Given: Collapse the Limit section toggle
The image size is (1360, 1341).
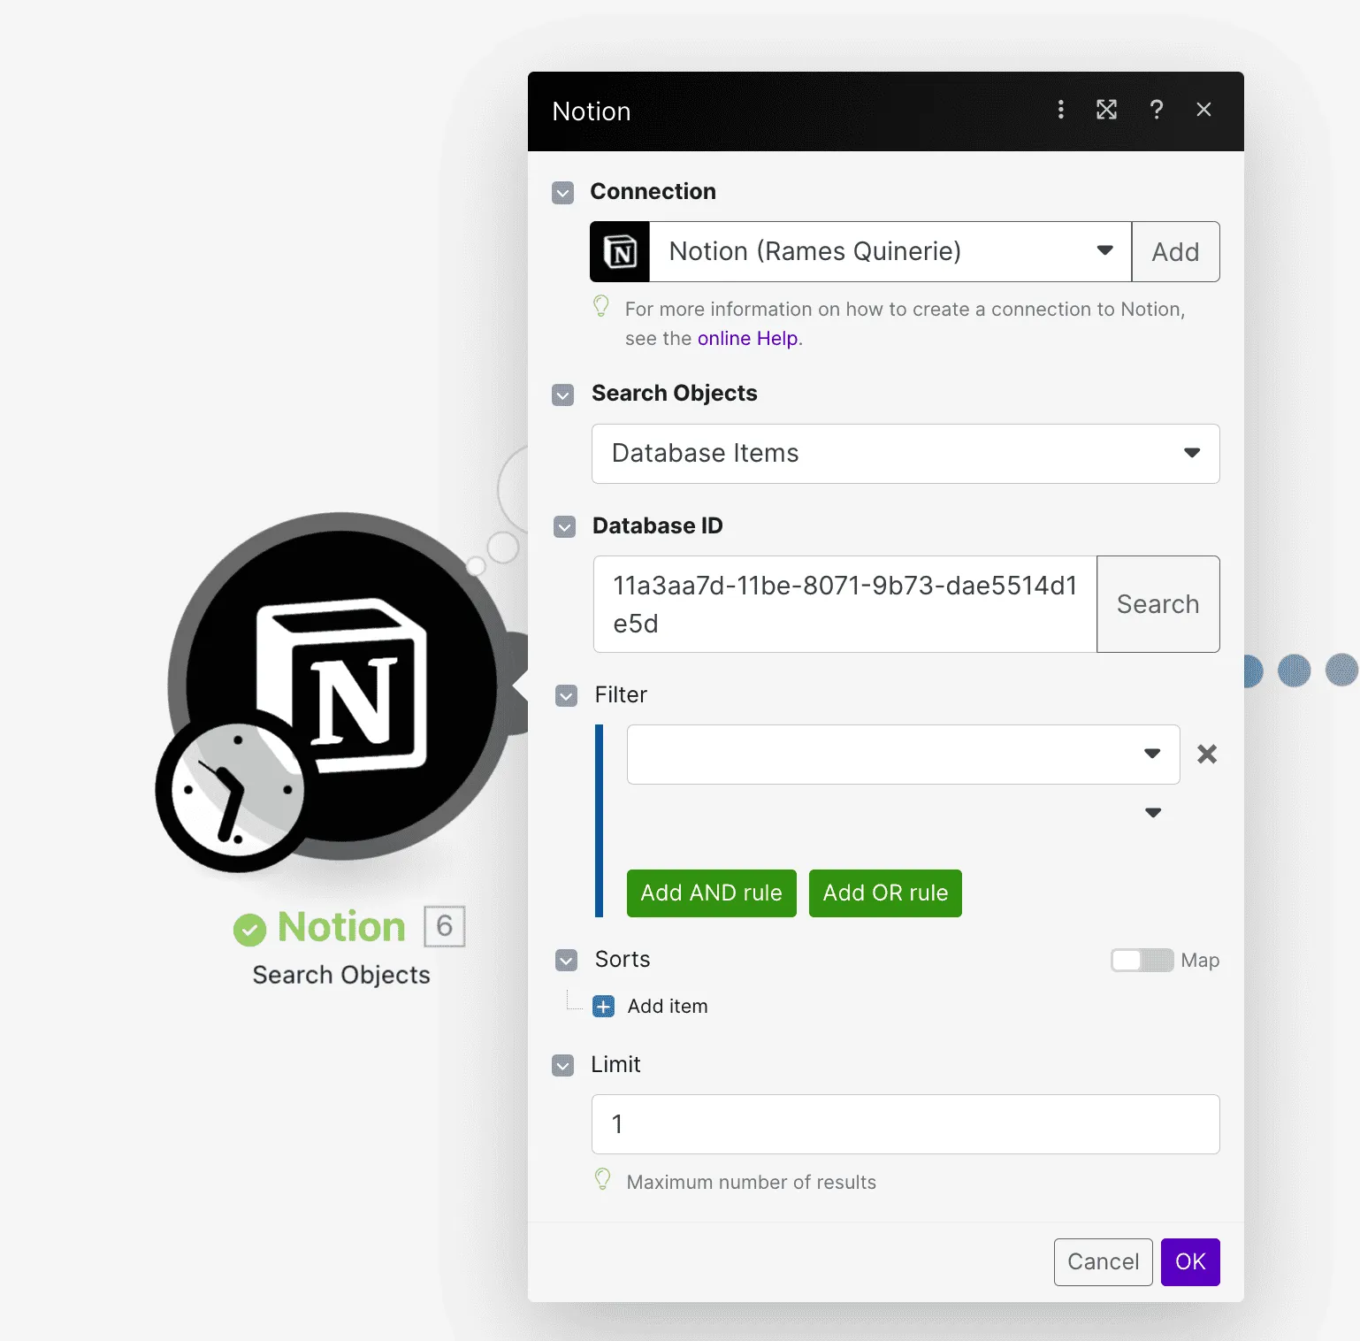Looking at the screenshot, I should (563, 1066).
